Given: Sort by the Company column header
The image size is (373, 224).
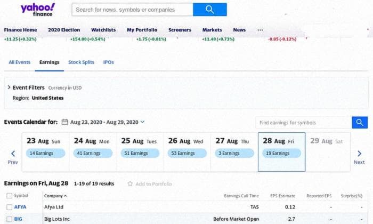Looking at the screenshot, I should [x=55, y=196].
